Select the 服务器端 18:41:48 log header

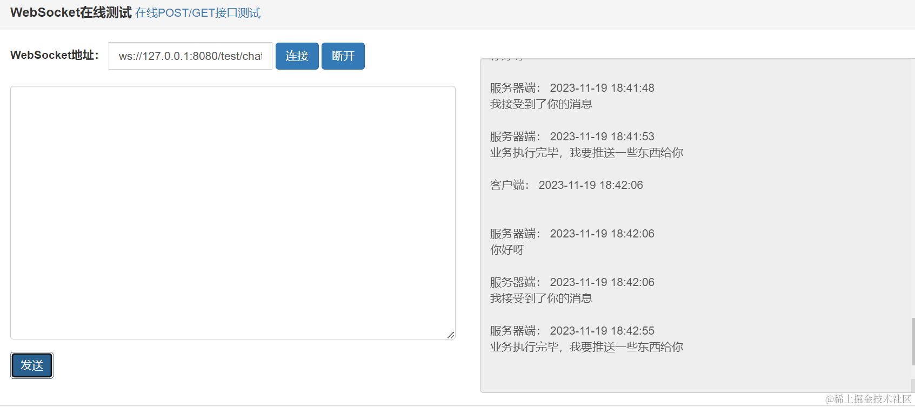572,88
